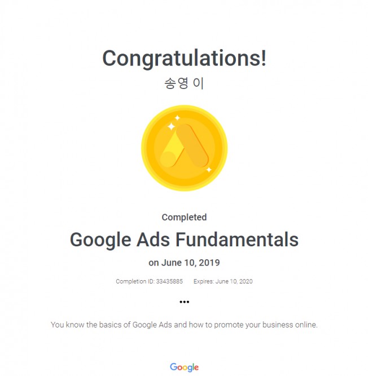Click the round dot of Ads logo
This screenshot has width=368, height=376.
coord(168,159)
